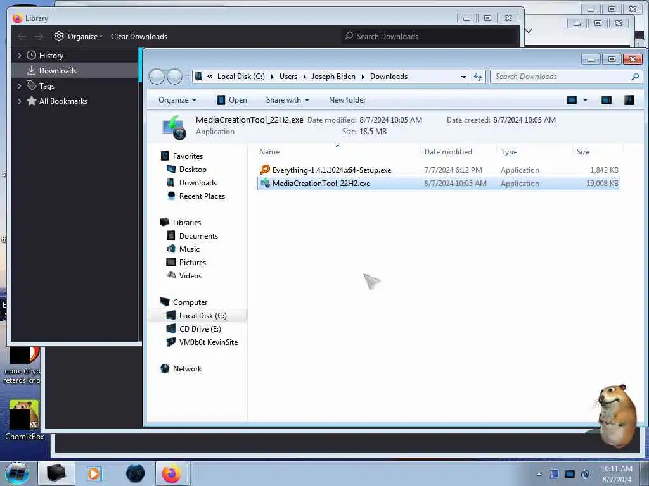Click the hamster mascot on desktop

point(616,415)
